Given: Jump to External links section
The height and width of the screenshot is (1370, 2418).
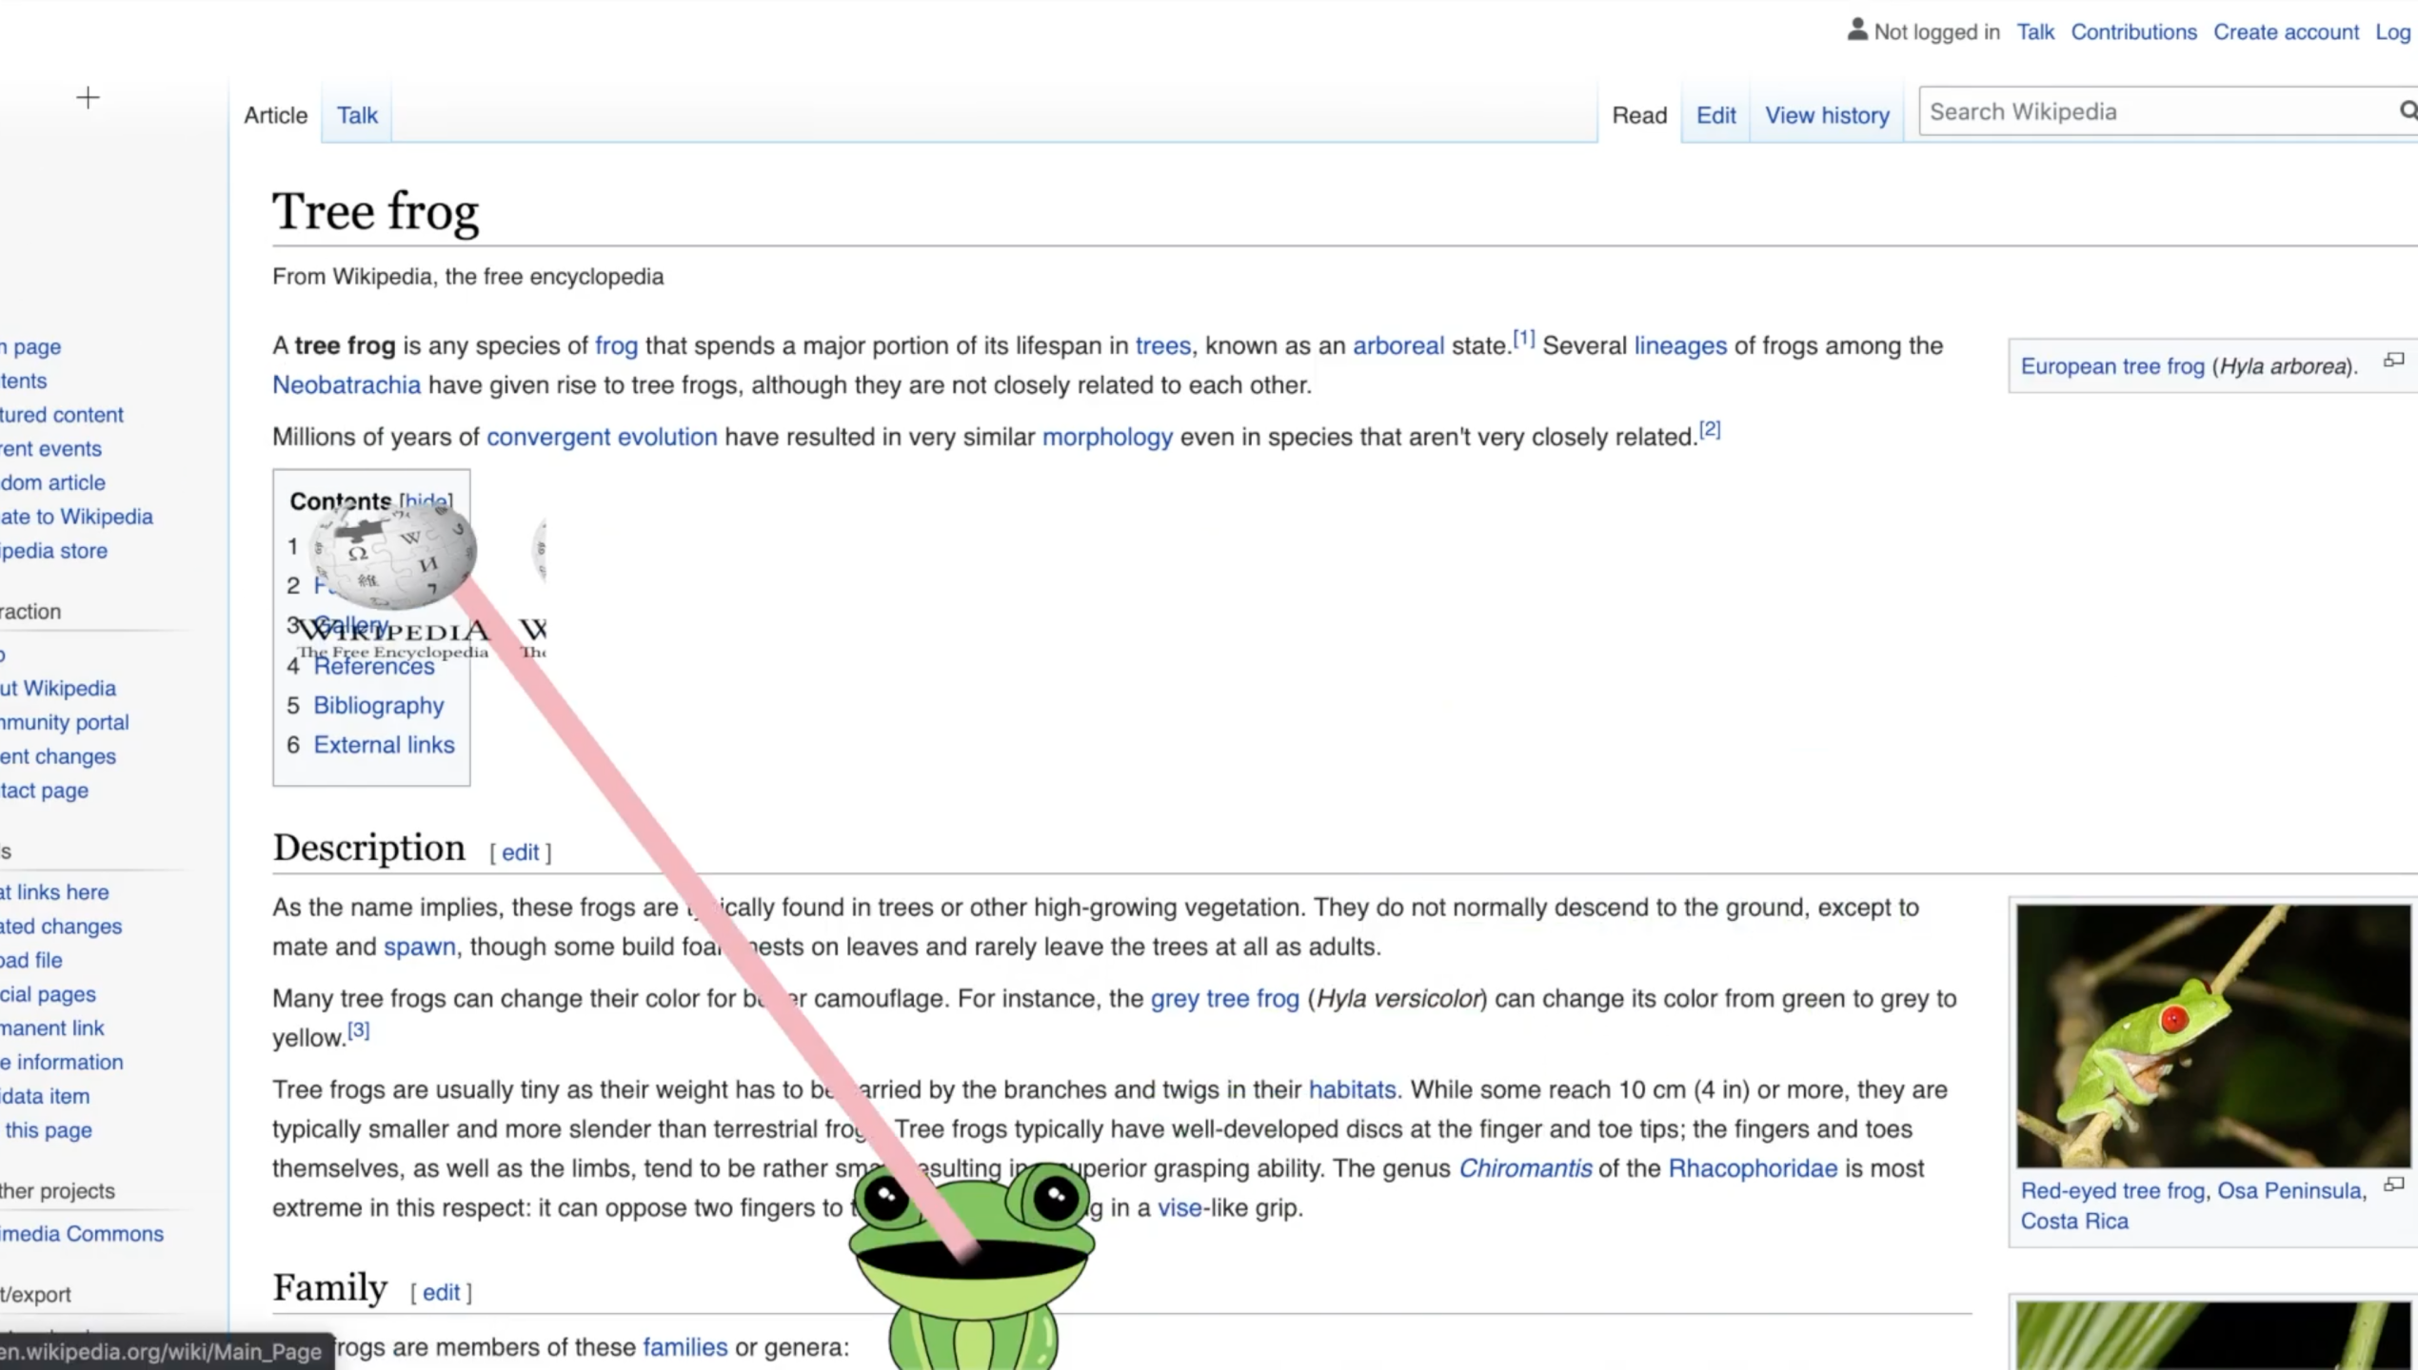Looking at the screenshot, I should click(x=384, y=745).
